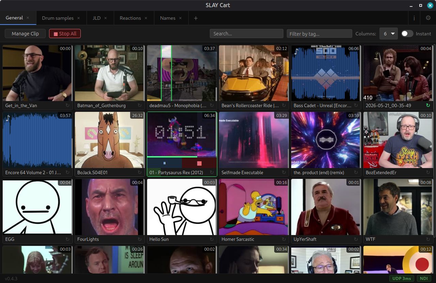Click the the. product (end) (remix) clip name
This screenshot has height=283, width=436.
(x=319, y=172)
